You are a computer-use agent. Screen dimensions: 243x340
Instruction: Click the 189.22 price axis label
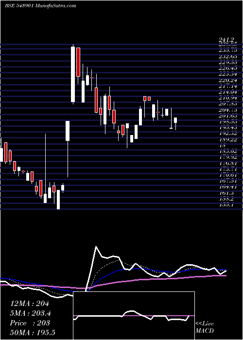(227, 140)
